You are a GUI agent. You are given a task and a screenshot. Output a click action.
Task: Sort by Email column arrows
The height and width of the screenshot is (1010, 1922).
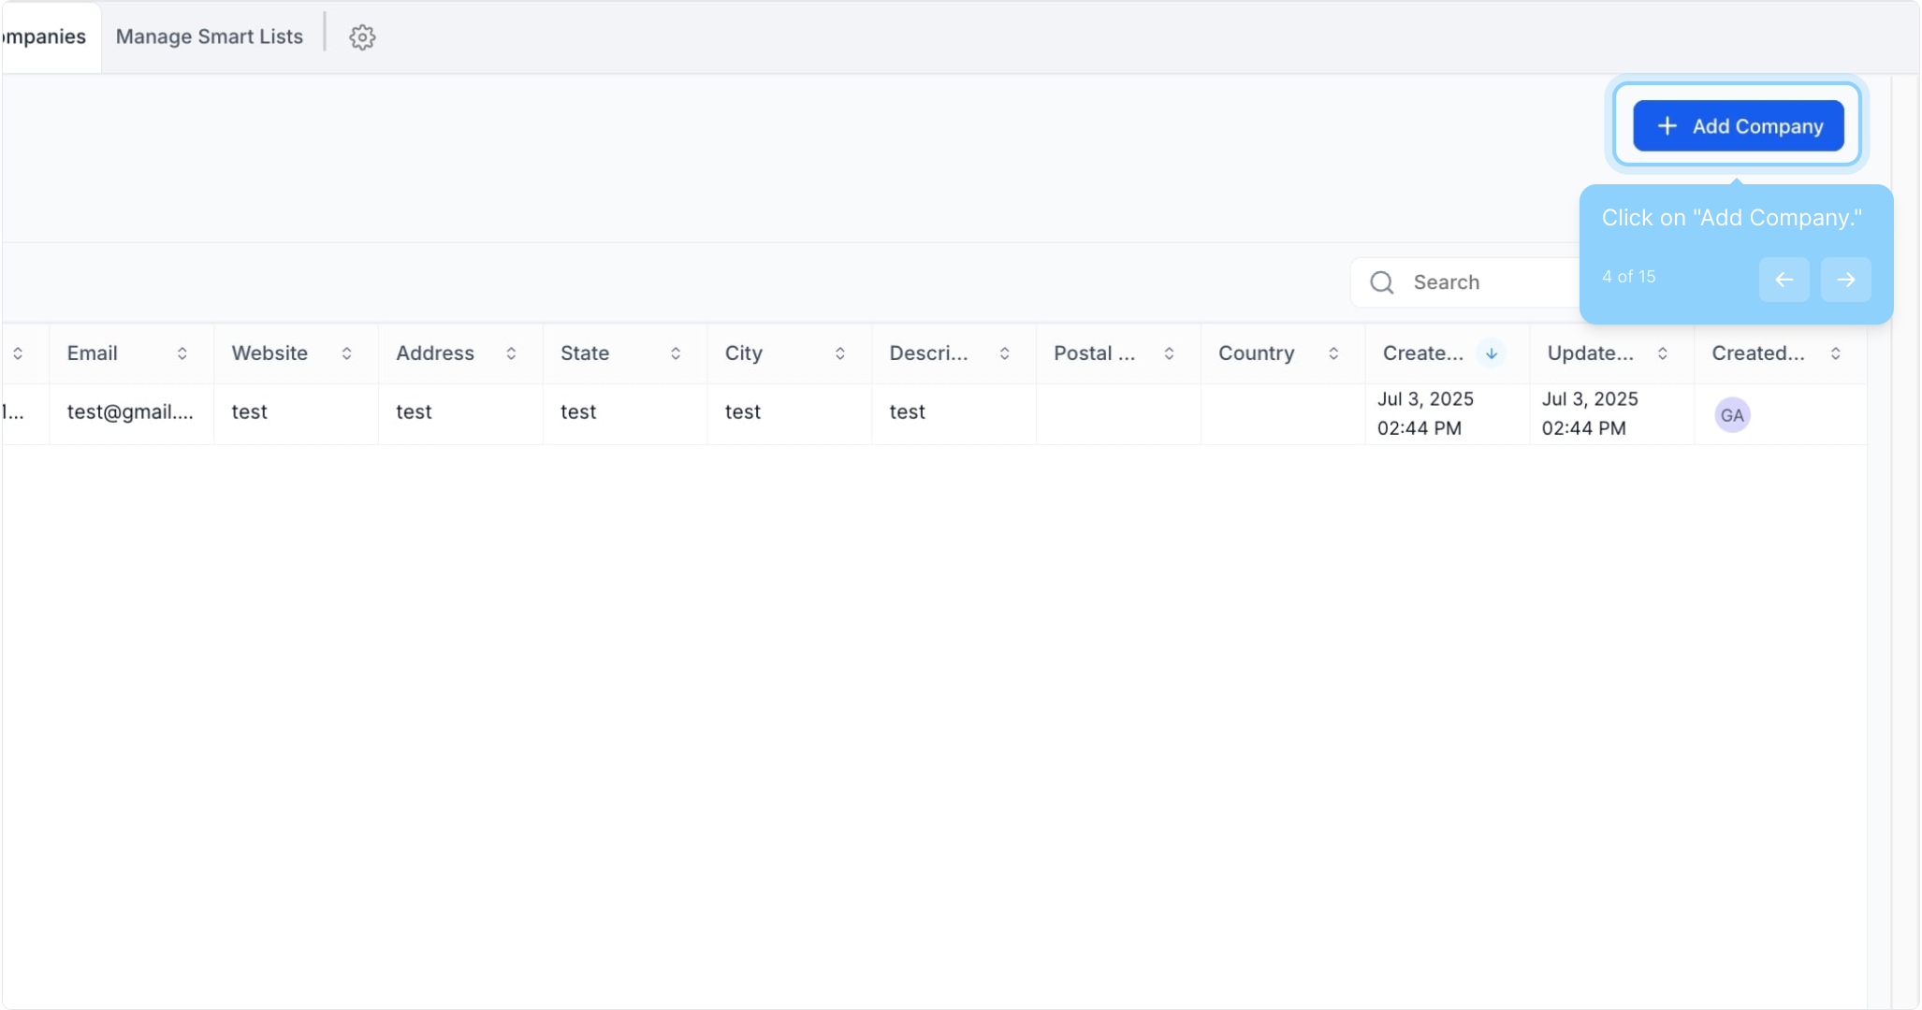tap(182, 353)
